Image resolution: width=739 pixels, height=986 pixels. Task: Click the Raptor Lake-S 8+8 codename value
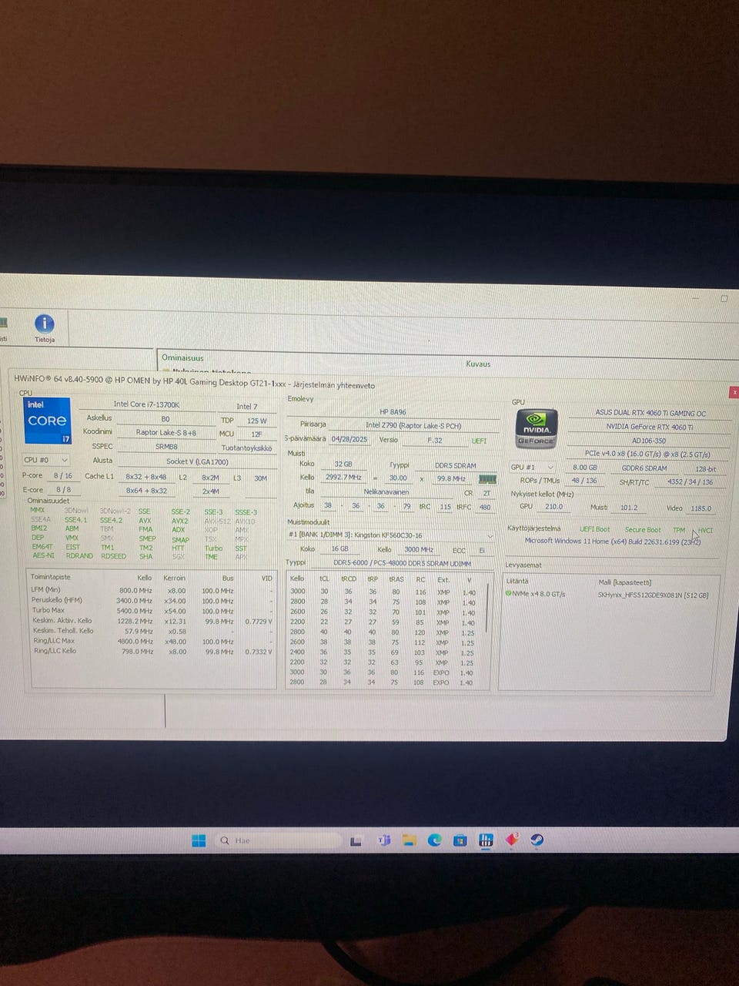click(166, 432)
